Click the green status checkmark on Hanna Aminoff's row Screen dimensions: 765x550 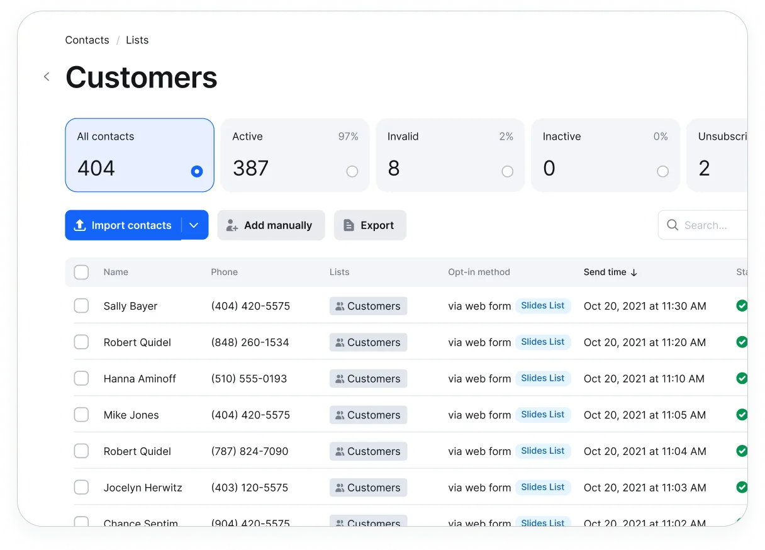click(742, 378)
